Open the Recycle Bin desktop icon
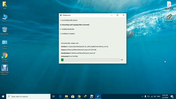Viewport: 176px width, 99px height. pos(5,31)
